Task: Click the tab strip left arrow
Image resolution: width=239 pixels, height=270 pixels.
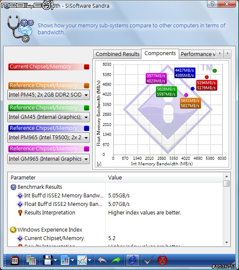Action: click(x=220, y=53)
